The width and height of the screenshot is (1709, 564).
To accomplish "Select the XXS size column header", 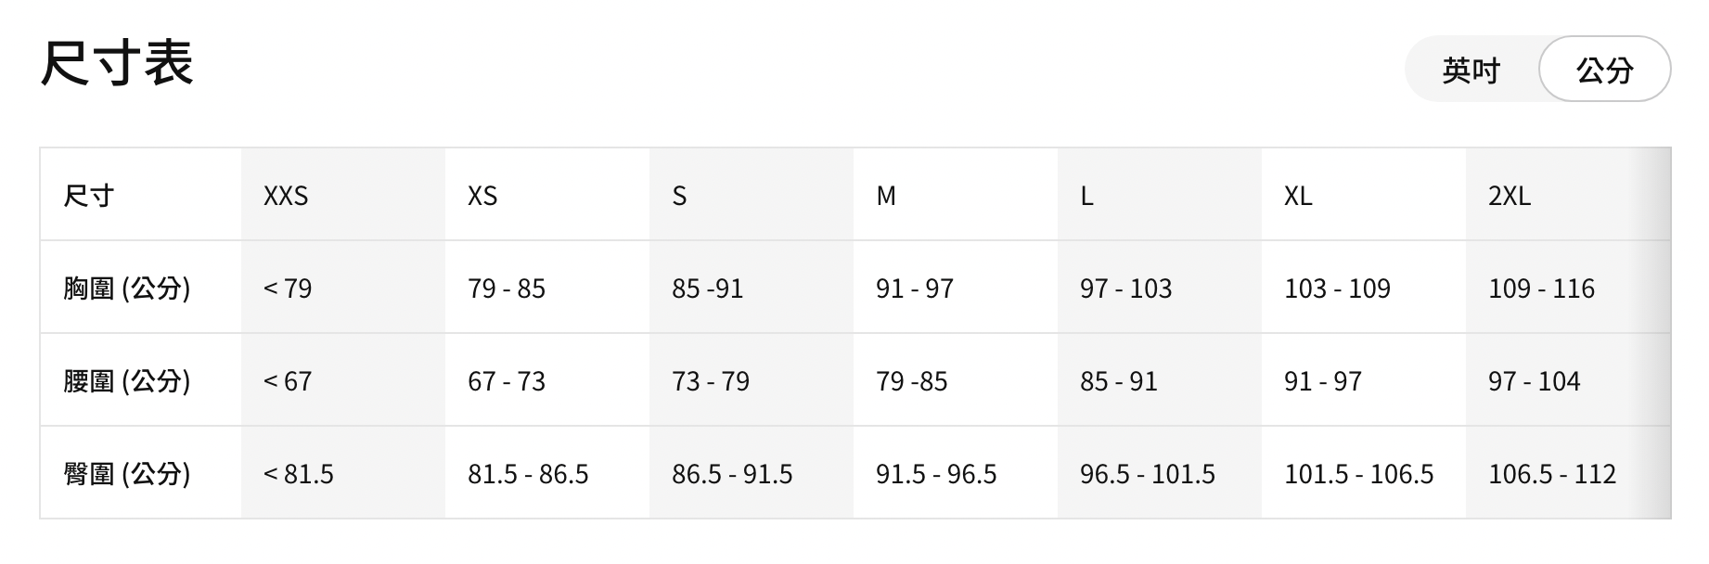I will pos(286,196).
